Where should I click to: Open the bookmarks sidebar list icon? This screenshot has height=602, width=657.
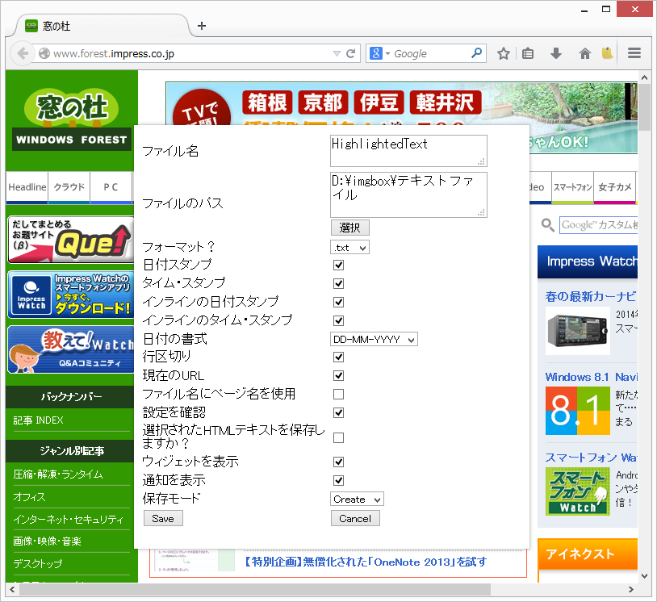[x=528, y=53]
